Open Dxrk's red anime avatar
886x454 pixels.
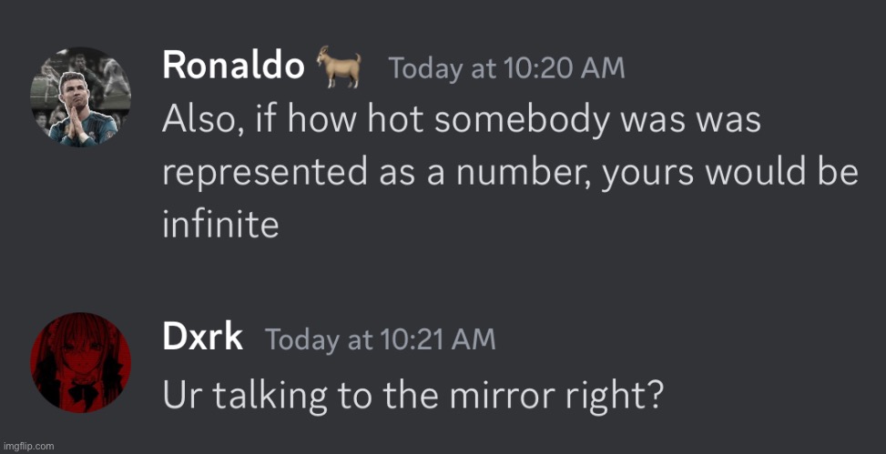[x=80, y=362]
